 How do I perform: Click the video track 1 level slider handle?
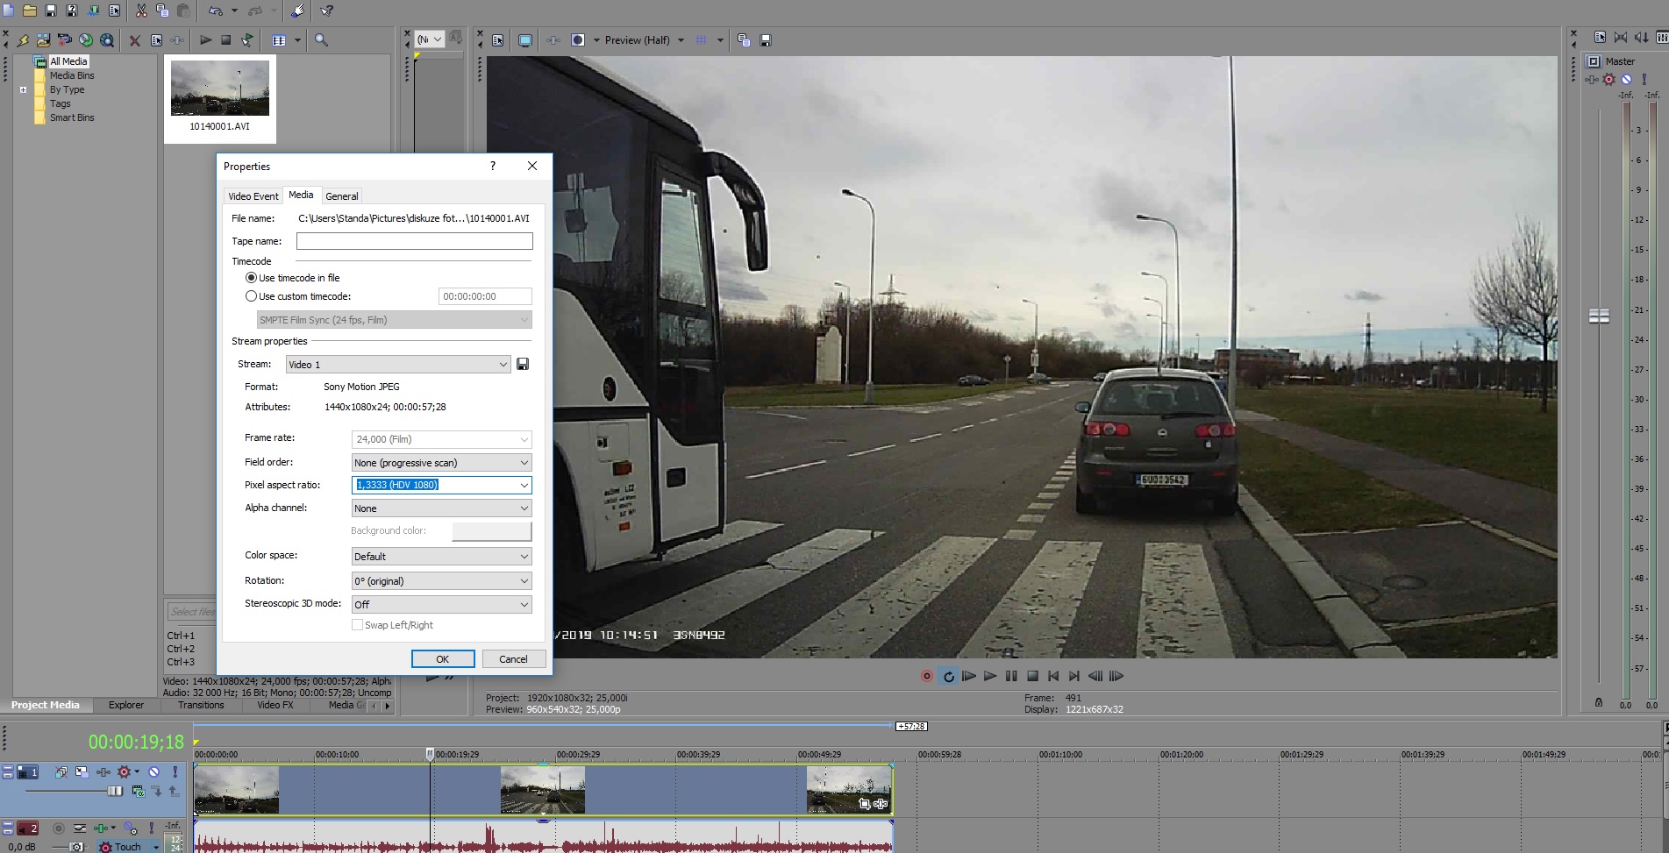(115, 791)
